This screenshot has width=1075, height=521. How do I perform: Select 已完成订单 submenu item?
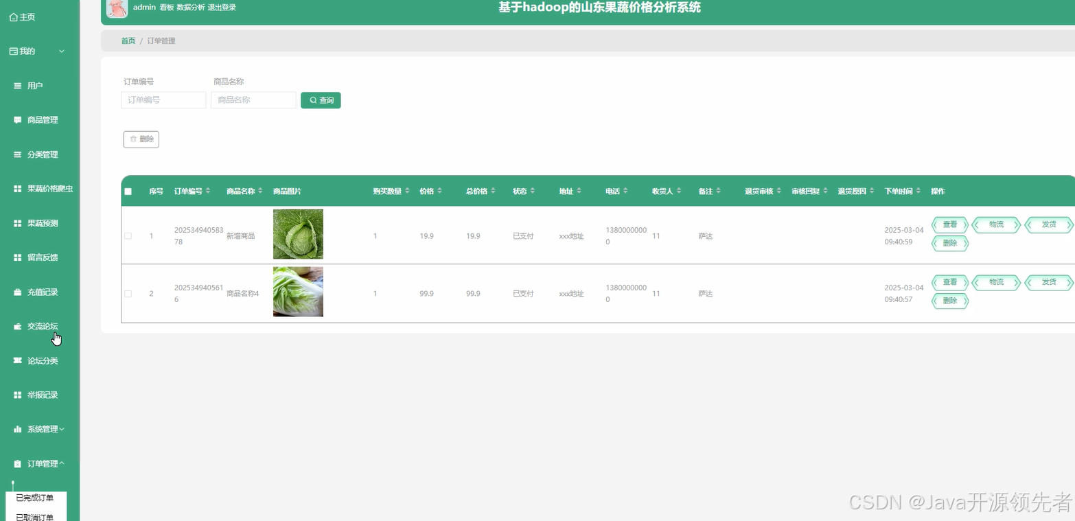[x=36, y=498]
